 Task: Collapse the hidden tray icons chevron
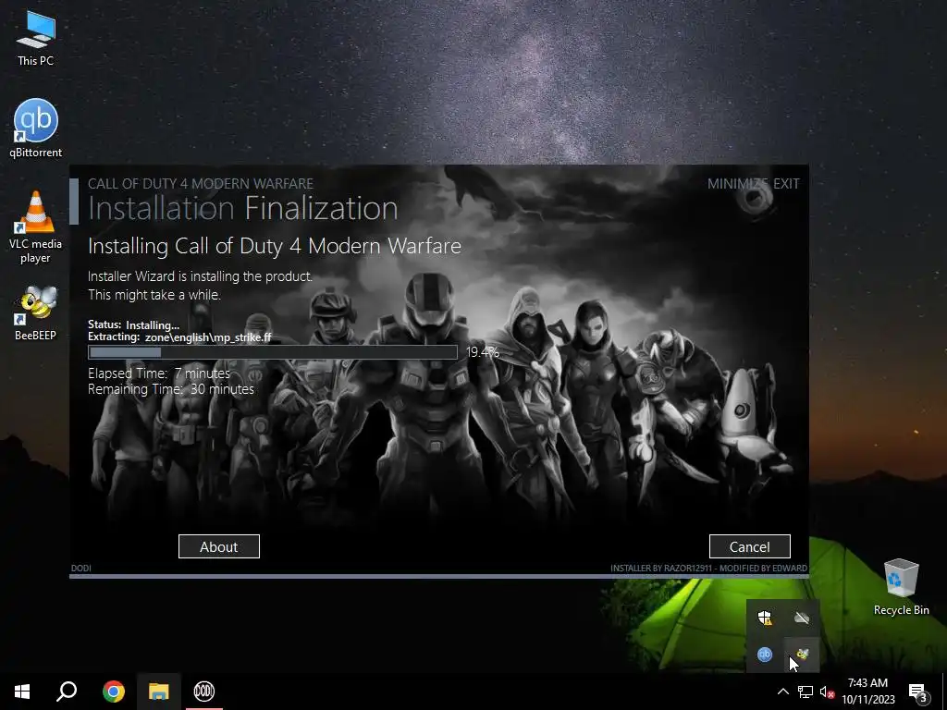pos(782,692)
